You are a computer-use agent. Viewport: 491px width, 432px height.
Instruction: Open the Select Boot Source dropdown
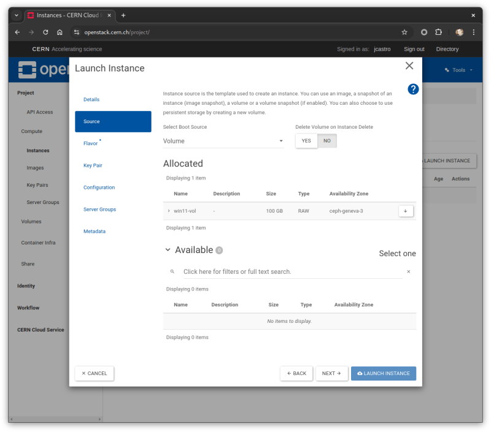coord(223,140)
